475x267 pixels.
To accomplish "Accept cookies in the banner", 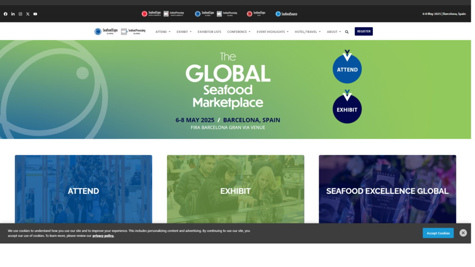I will 438,233.
